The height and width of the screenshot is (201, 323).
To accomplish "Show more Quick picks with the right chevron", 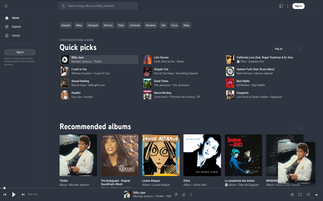I will pos(300,49).
